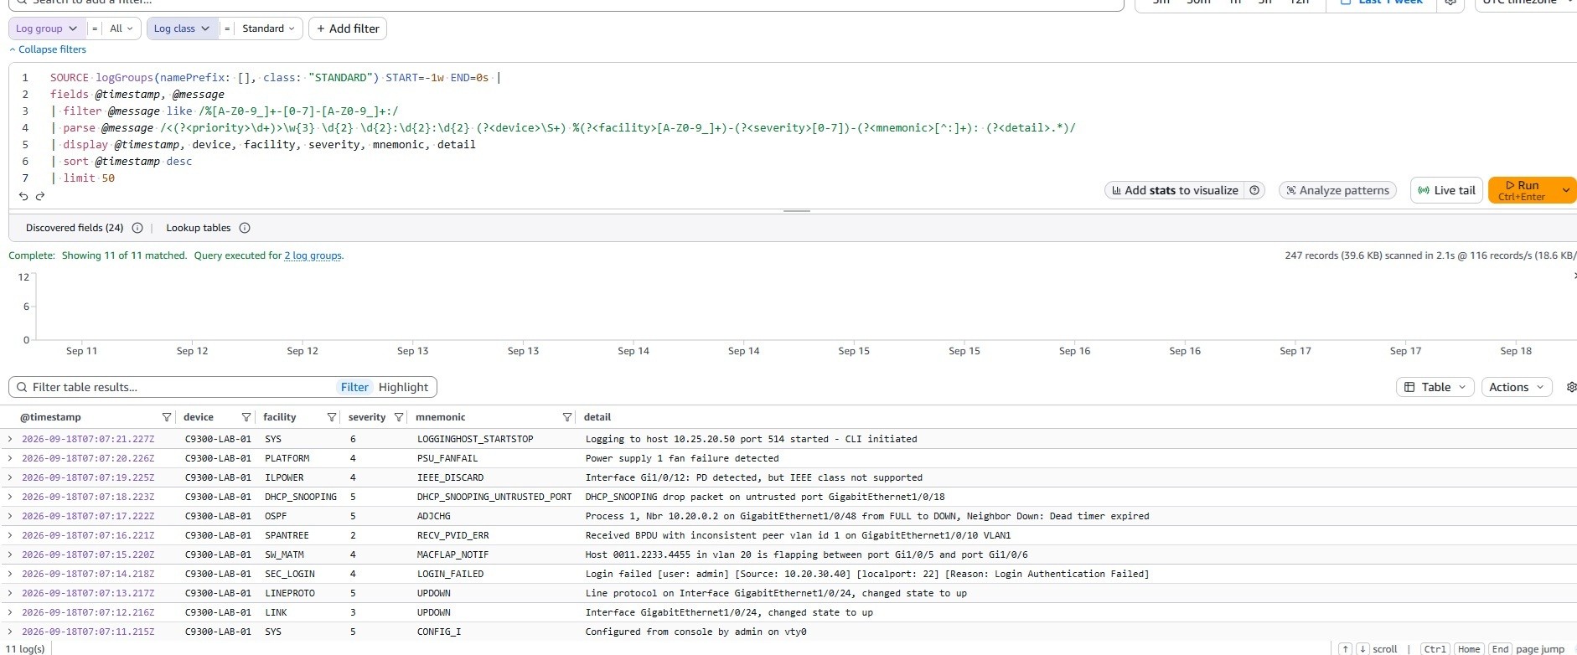Expand the LOGGINGHOST_STARTSTOP log row
Viewport: 1577px width, 655px height.
click(x=10, y=439)
